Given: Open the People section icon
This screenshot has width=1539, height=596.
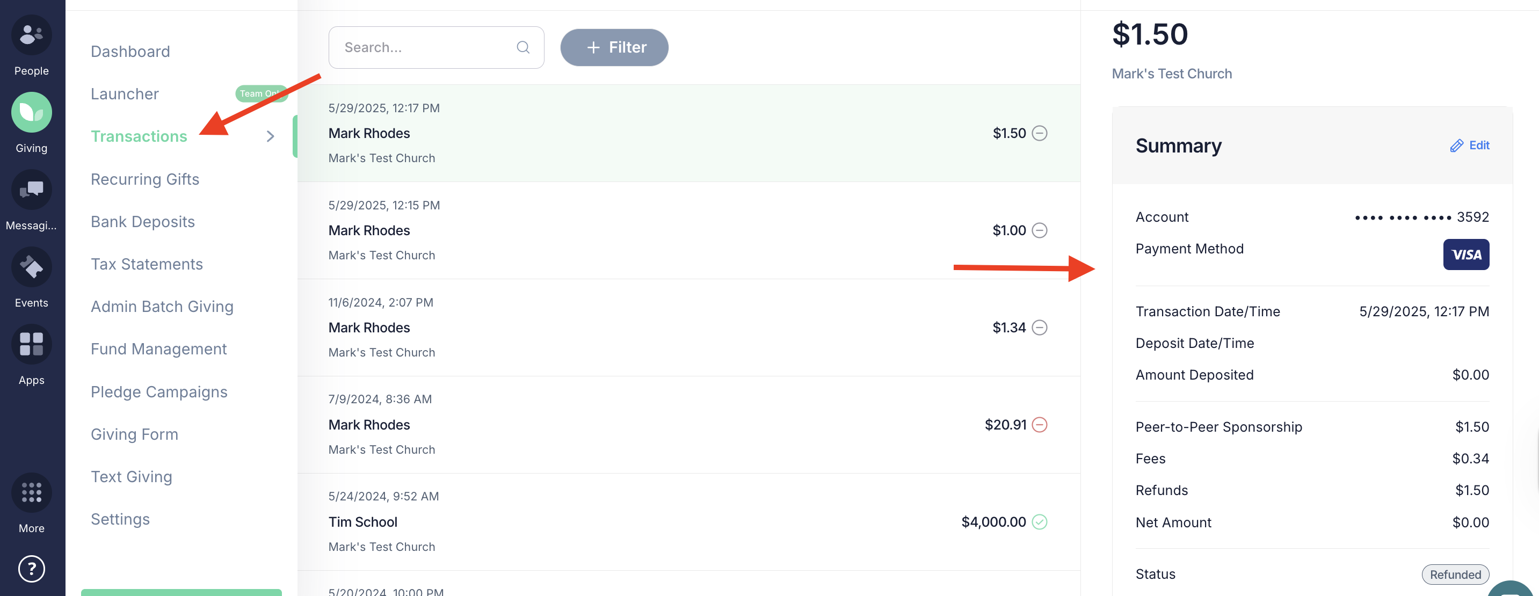Looking at the screenshot, I should [31, 35].
